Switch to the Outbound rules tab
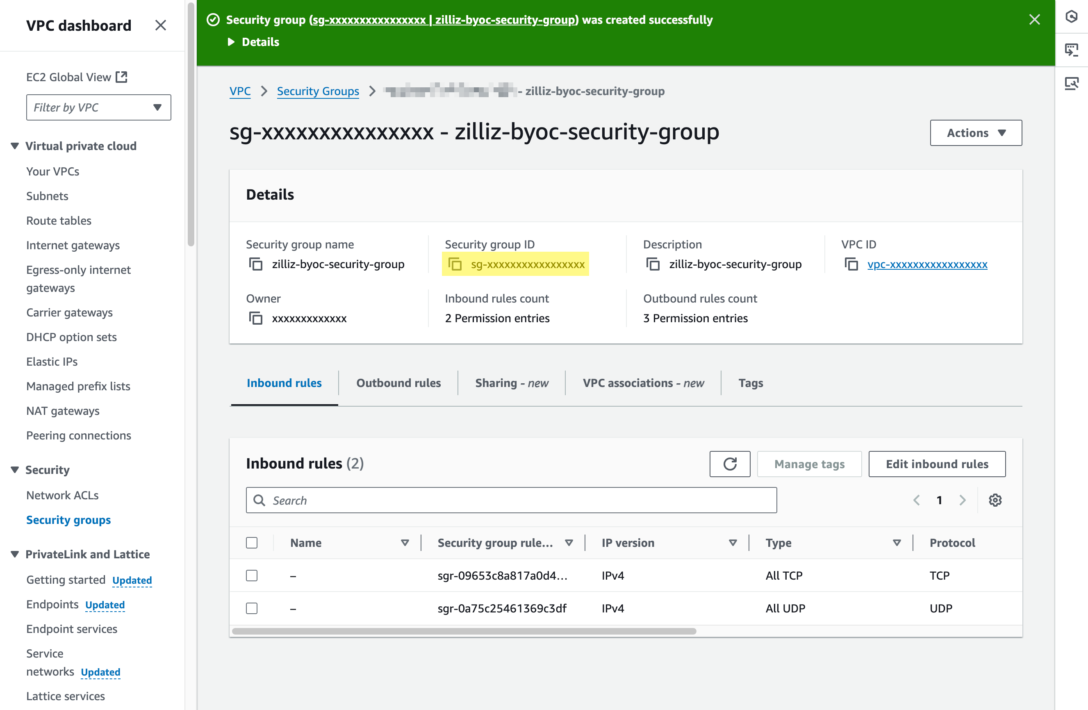1088x710 pixels. (x=398, y=383)
